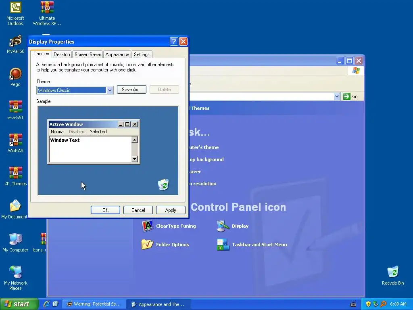Switch to the Themes tab
The width and height of the screenshot is (413, 310).
pyautogui.click(x=41, y=54)
